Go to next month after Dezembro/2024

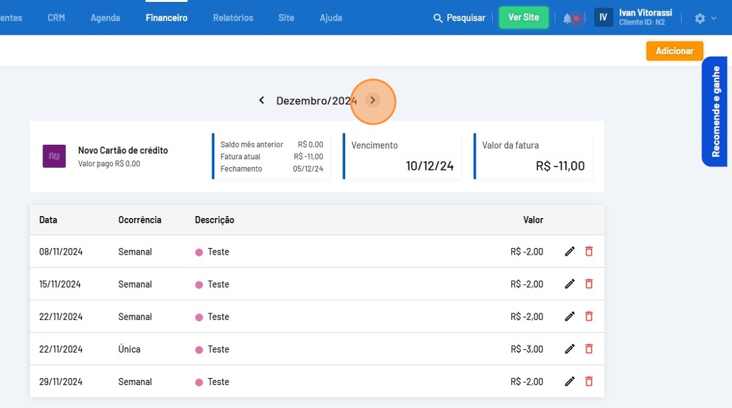click(x=373, y=101)
